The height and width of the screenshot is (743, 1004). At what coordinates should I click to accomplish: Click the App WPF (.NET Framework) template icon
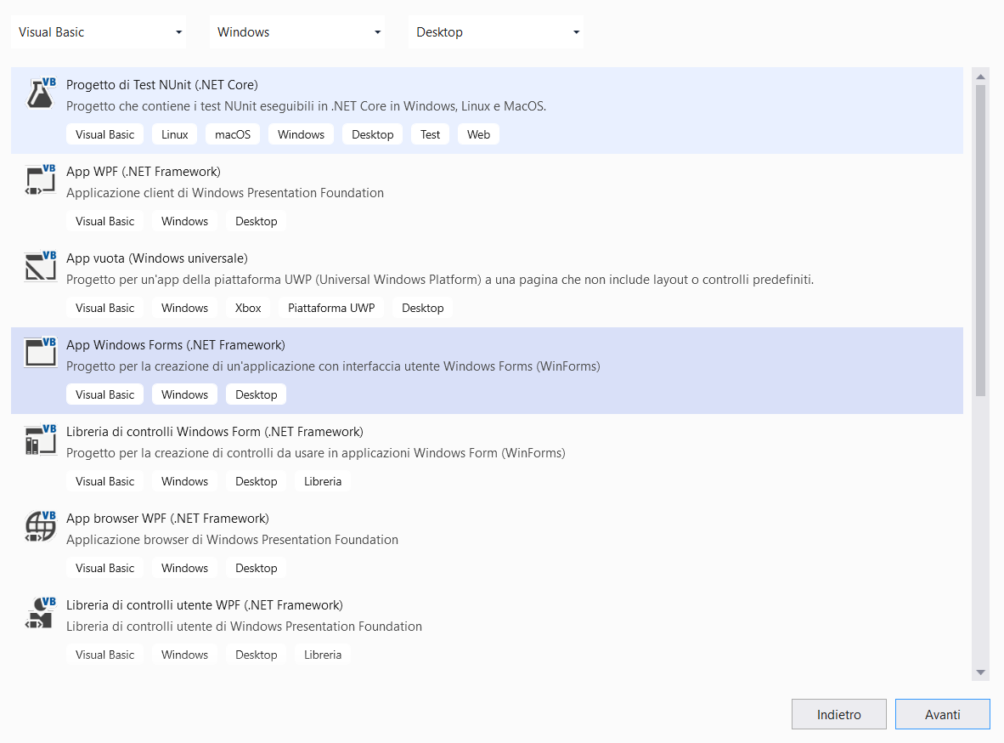pos(40,180)
